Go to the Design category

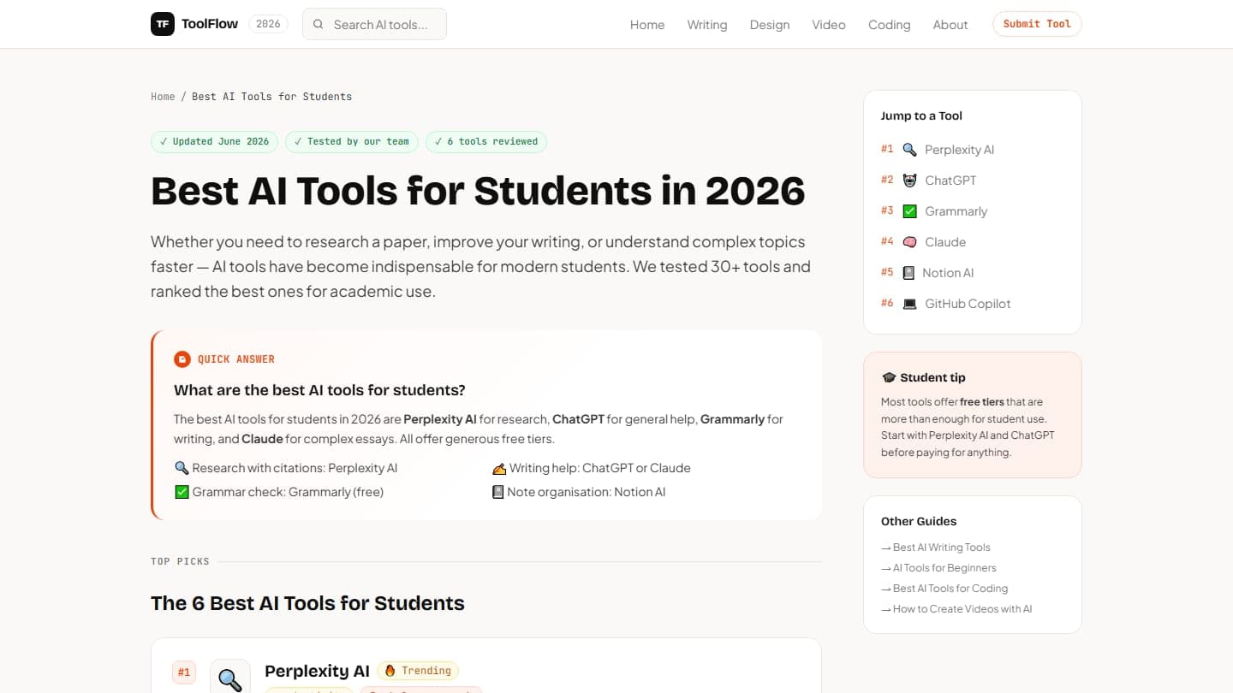tap(770, 25)
